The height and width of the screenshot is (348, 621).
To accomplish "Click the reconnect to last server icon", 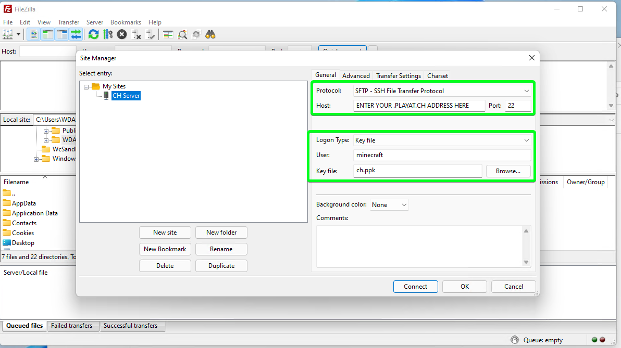I will click(x=151, y=35).
